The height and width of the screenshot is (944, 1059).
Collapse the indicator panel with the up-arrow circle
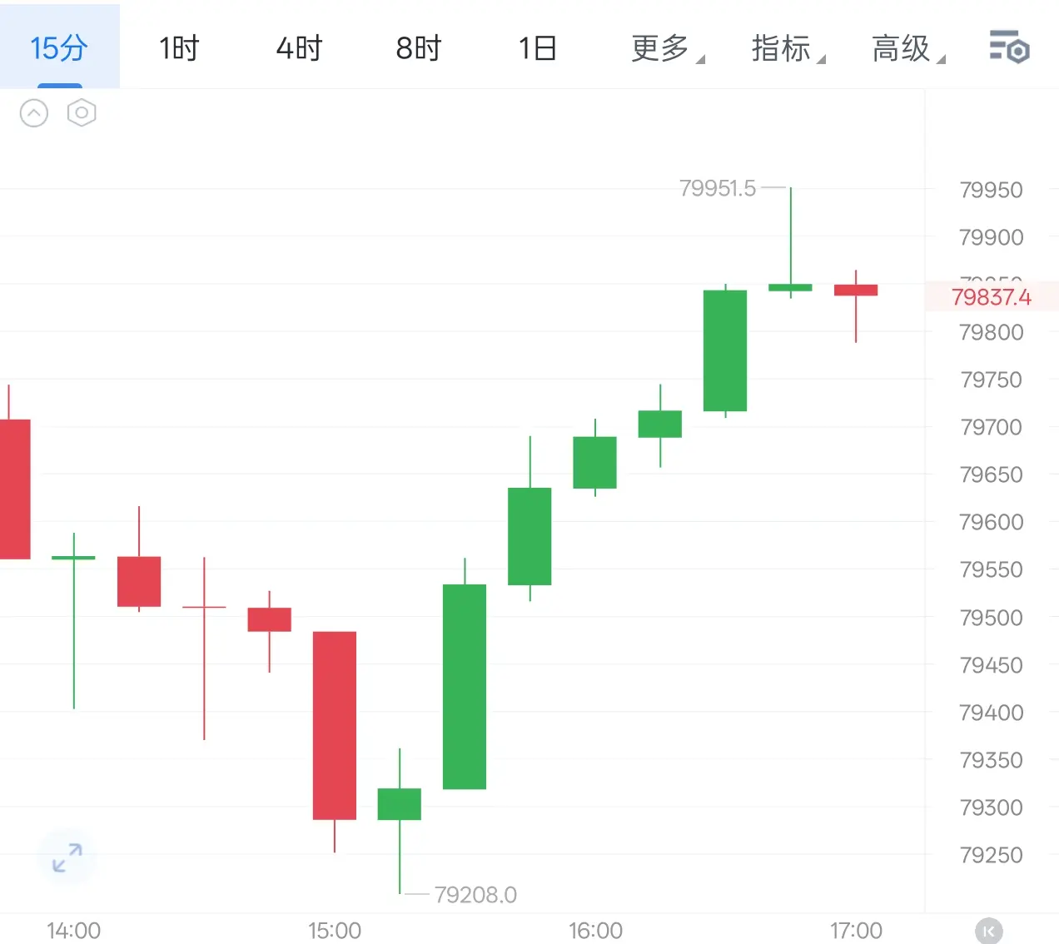click(x=34, y=112)
